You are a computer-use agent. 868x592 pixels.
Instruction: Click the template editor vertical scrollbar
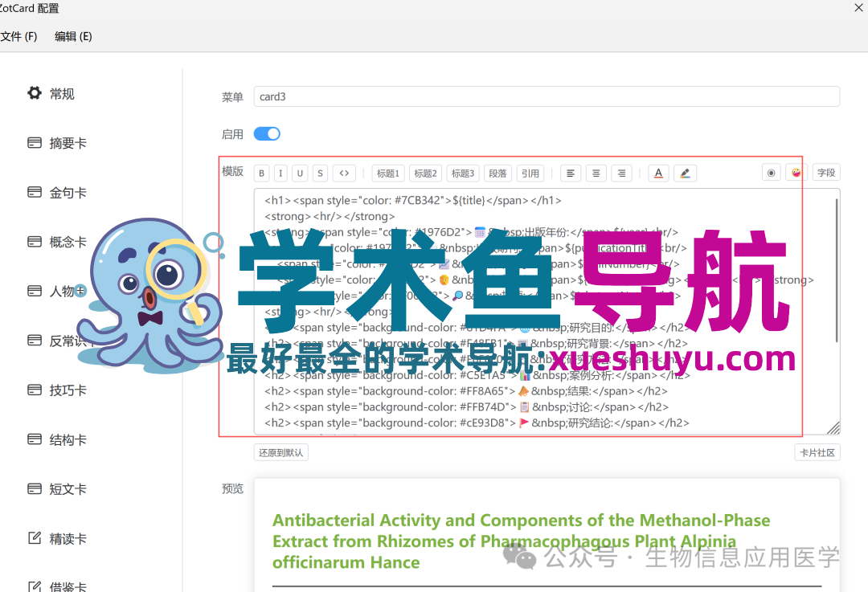[837, 270]
